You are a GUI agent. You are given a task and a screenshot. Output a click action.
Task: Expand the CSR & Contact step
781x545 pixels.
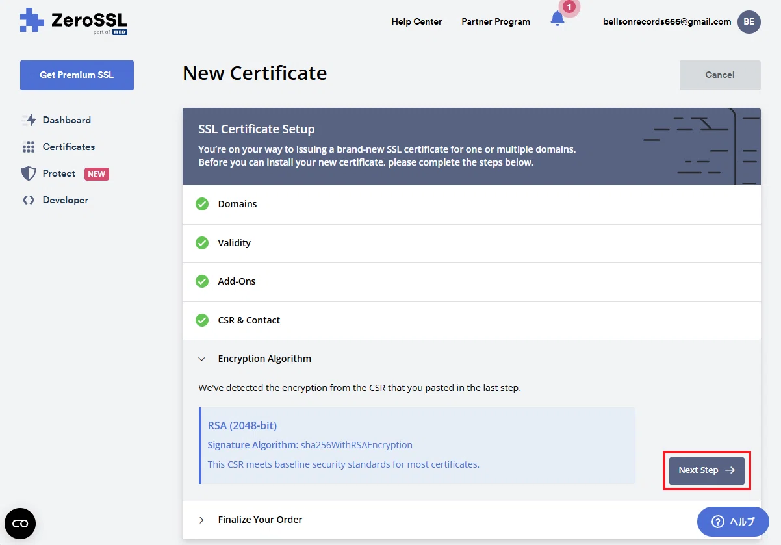(x=472, y=320)
